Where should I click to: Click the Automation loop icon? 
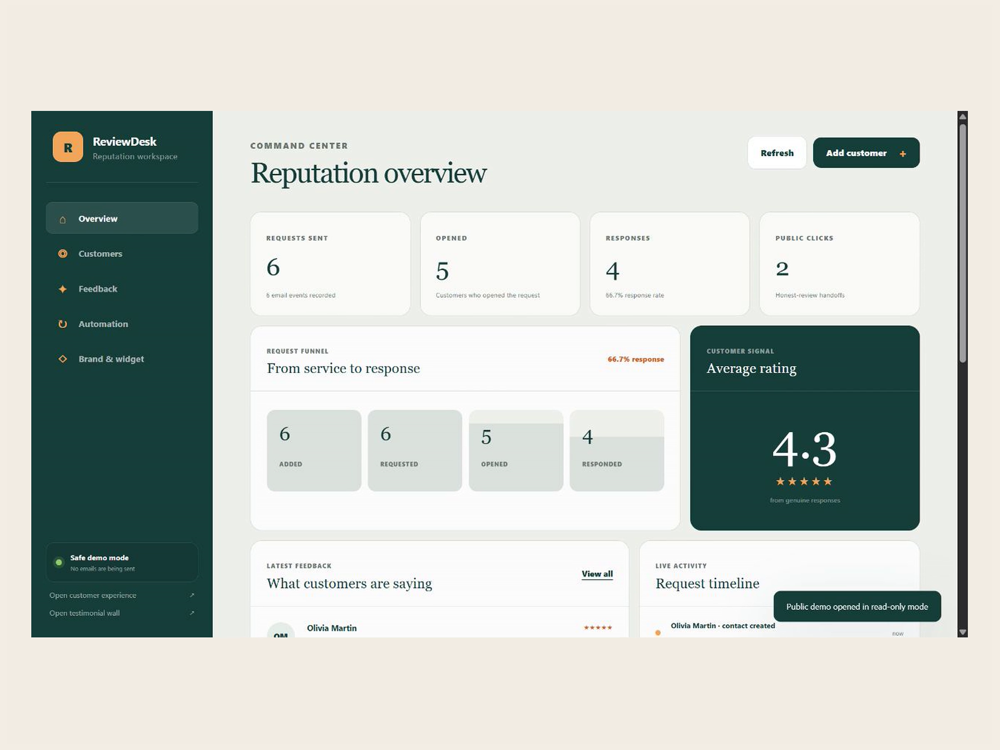click(63, 324)
